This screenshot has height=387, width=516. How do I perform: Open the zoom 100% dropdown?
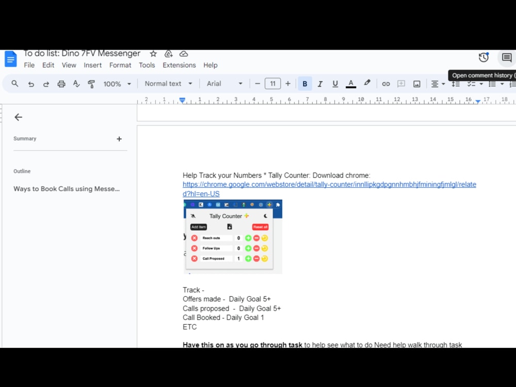[117, 84]
